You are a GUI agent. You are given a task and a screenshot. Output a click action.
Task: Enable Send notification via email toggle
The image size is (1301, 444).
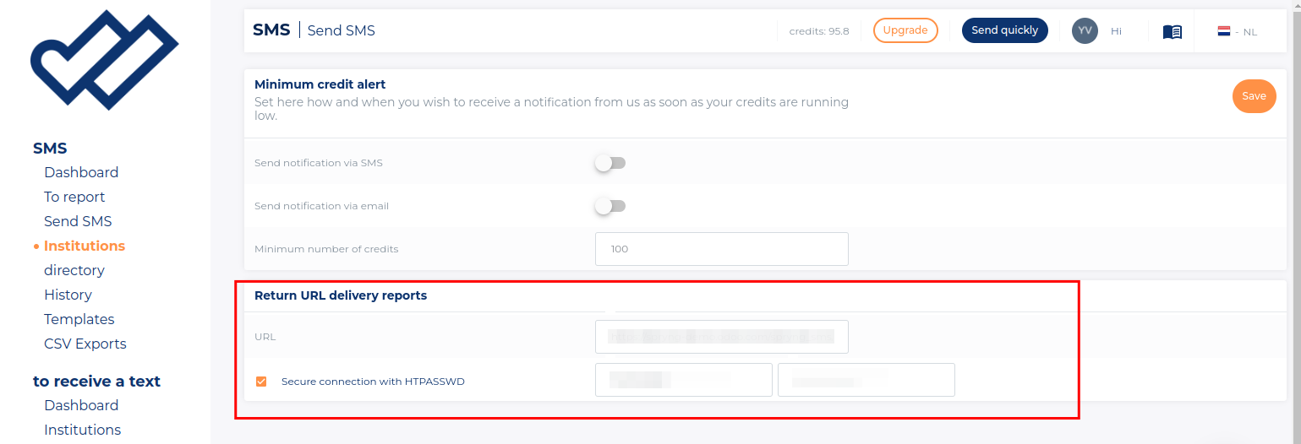(x=610, y=206)
